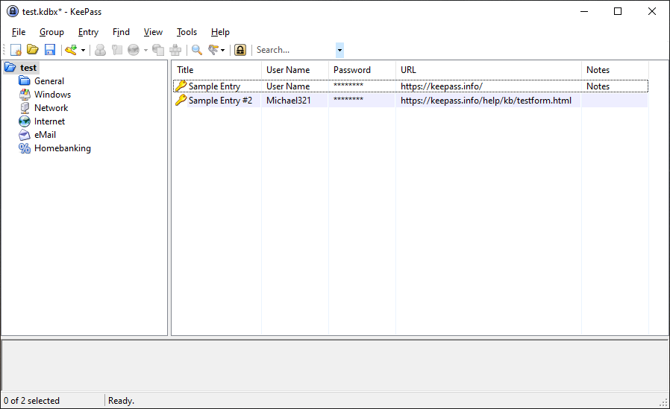This screenshot has width=670, height=409.
Task: Click the Add Entry key icon
Action: (x=71, y=50)
